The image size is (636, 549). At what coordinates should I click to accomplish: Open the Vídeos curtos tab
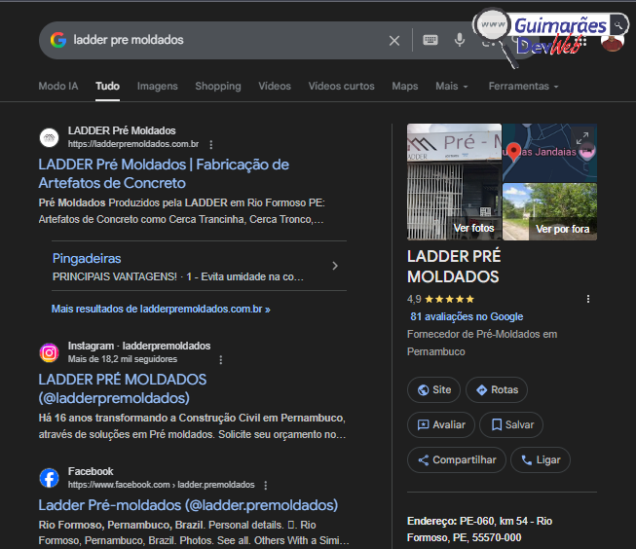[342, 86]
